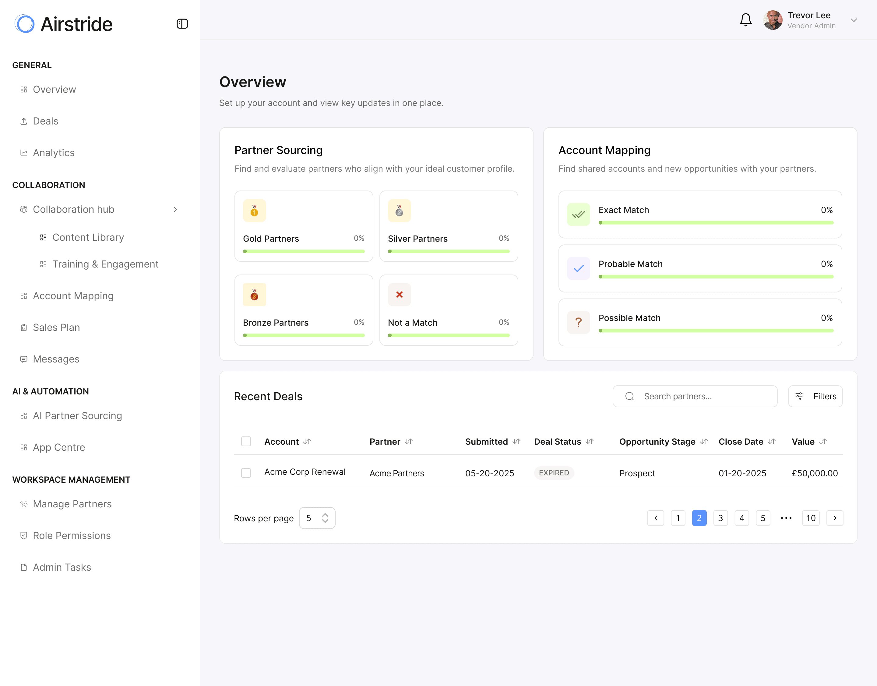Screen dimensions: 877x686
Task: Open the Rows per page selector
Action: (317, 518)
